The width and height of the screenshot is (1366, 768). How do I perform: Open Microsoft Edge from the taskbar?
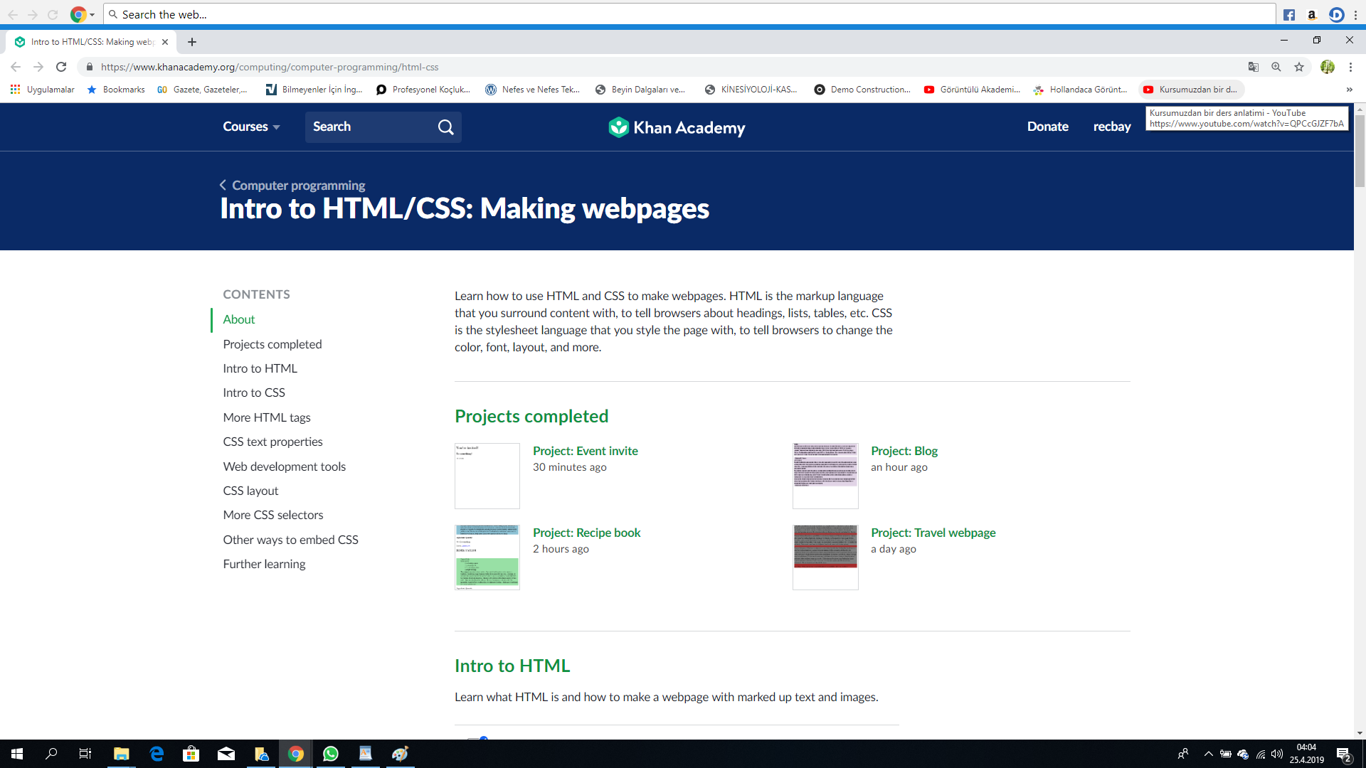[157, 754]
